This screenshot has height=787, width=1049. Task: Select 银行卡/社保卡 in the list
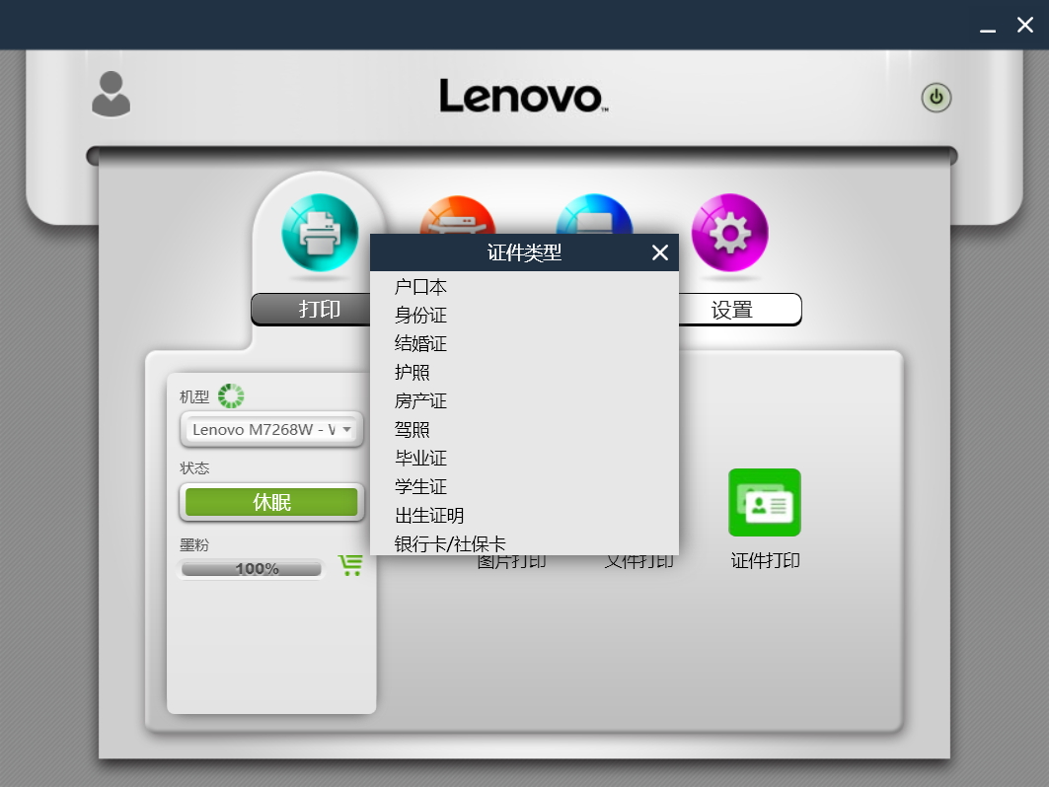[525, 543]
